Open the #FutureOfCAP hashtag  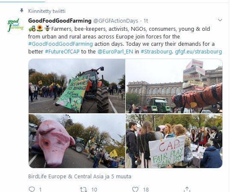(62, 51)
